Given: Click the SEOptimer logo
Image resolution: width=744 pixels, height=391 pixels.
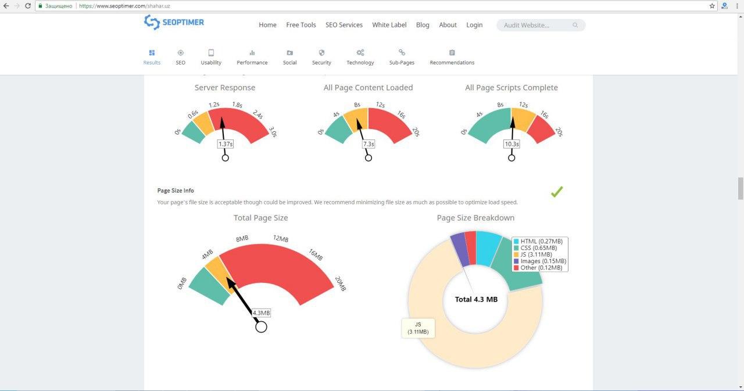Looking at the screenshot, I should coord(174,23).
